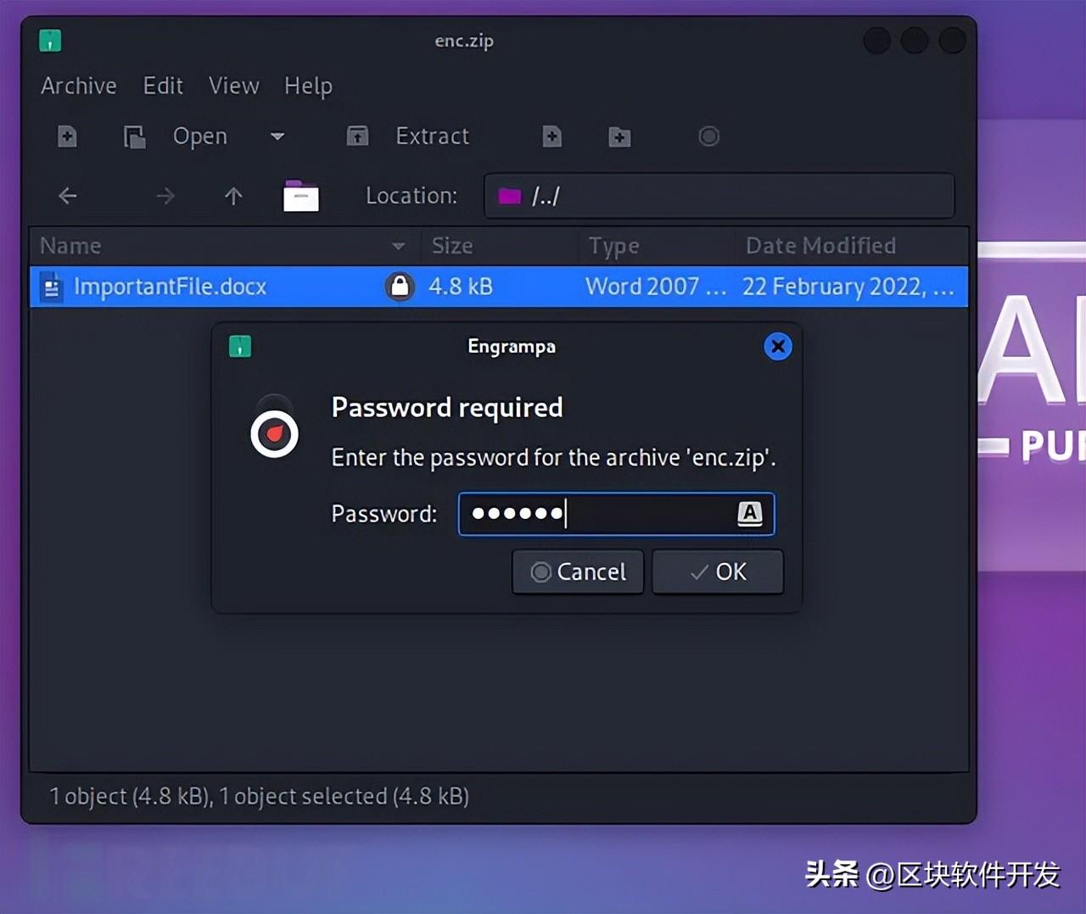Screen dimensions: 1086x914
Task: Click the home folder icon
Action: click(300, 197)
